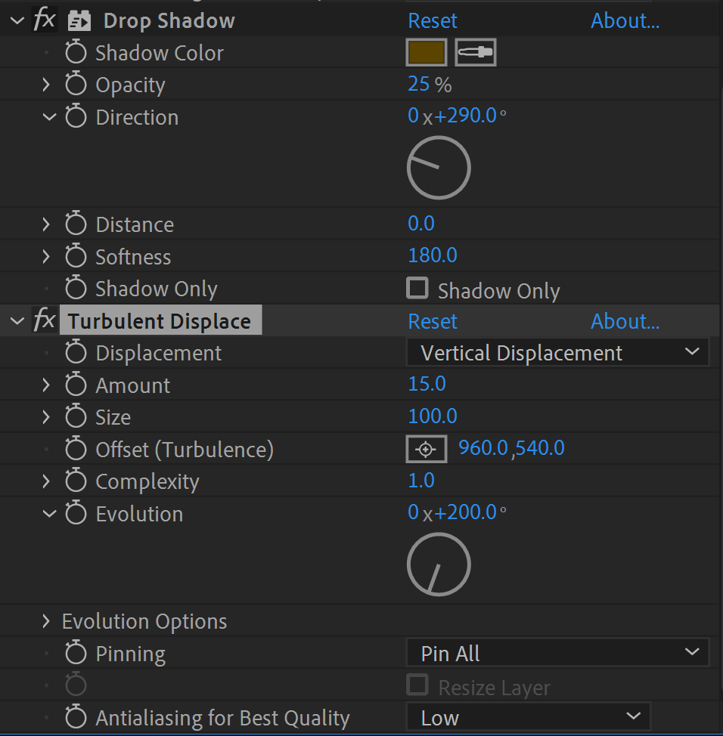Click the Drop Shadow preset animation icon
Screen dimensions: 723x736
[79, 21]
